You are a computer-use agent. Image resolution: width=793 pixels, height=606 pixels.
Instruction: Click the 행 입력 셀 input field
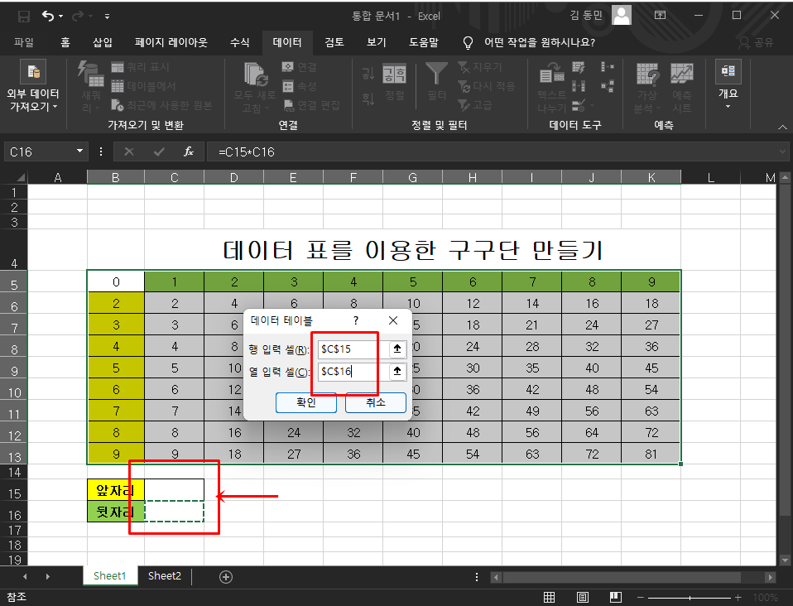353,349
